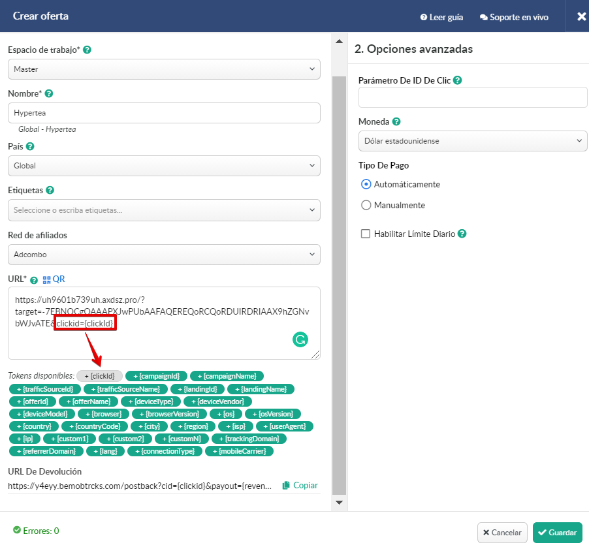This screenshot has width=589, height=549.
Task: Open help icon next to Moneda
Action: click(396, 121)
